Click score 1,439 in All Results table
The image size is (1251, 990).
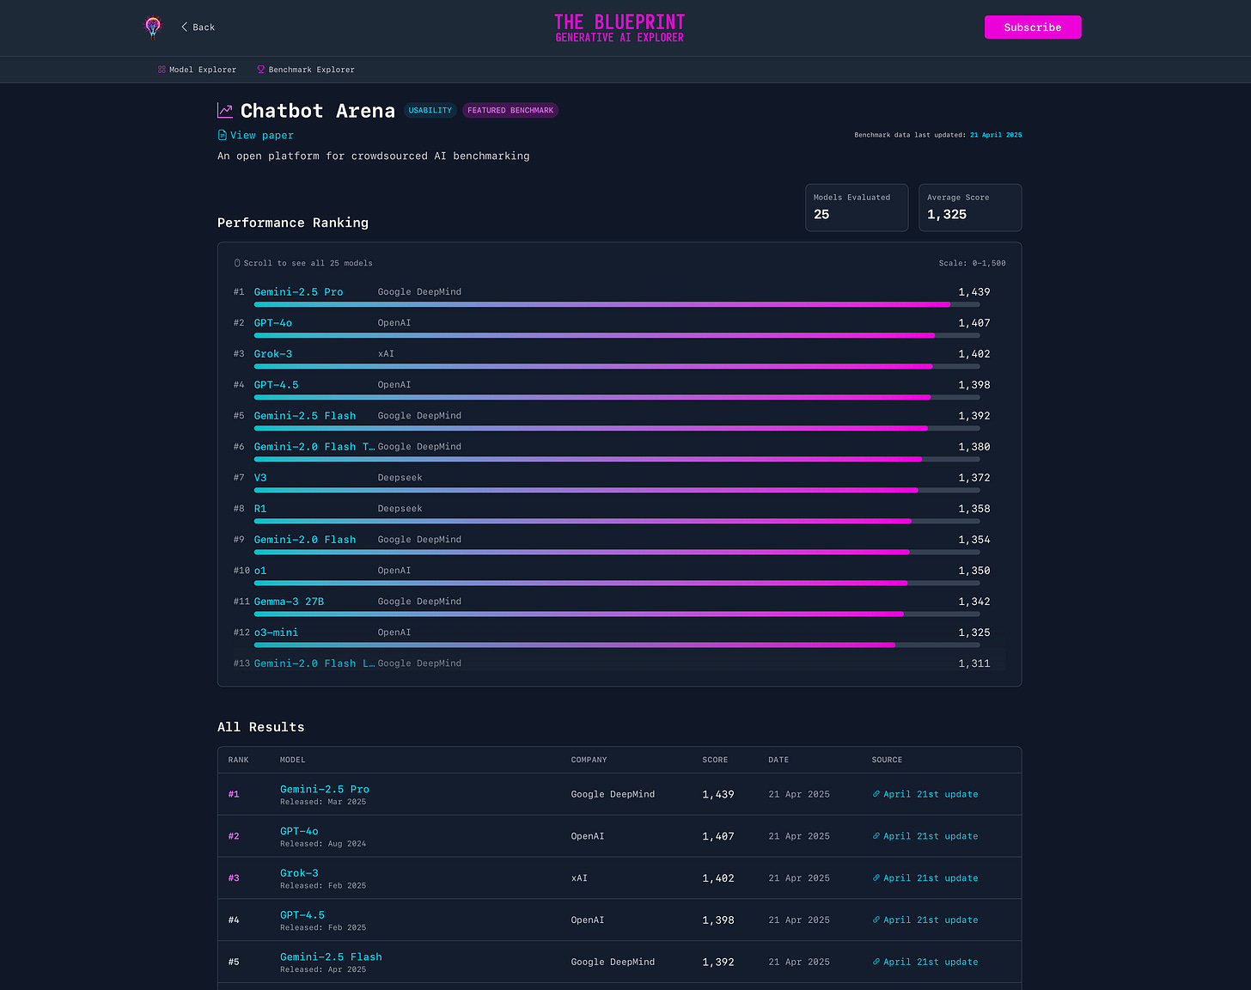coord(718,794)
